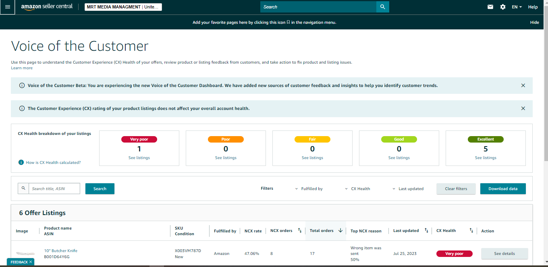Click the NCX rate column header
The height and width of the screenshot is (267, 548).
(253, 231)
